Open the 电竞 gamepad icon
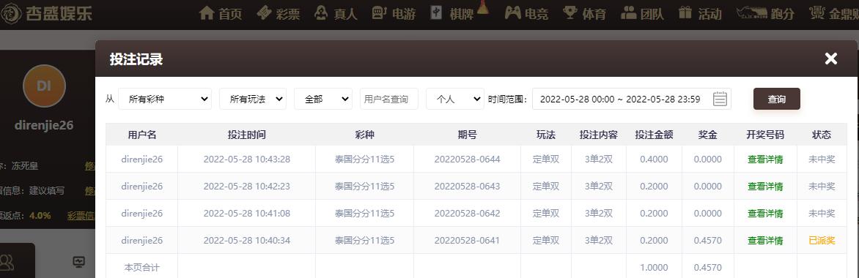859x278 pixels. tap(513, 13)
